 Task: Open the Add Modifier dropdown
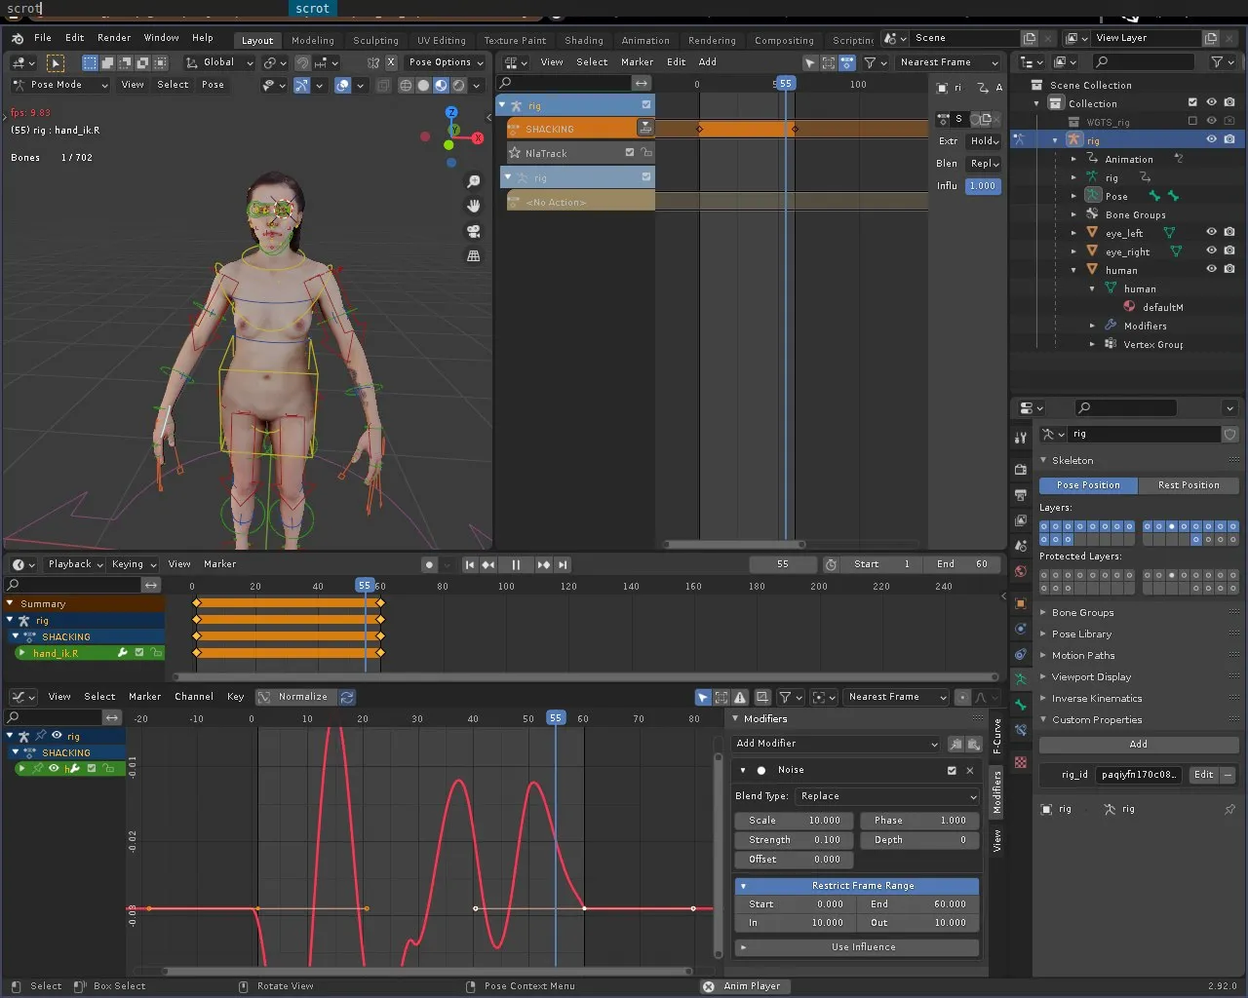[837, 744]
